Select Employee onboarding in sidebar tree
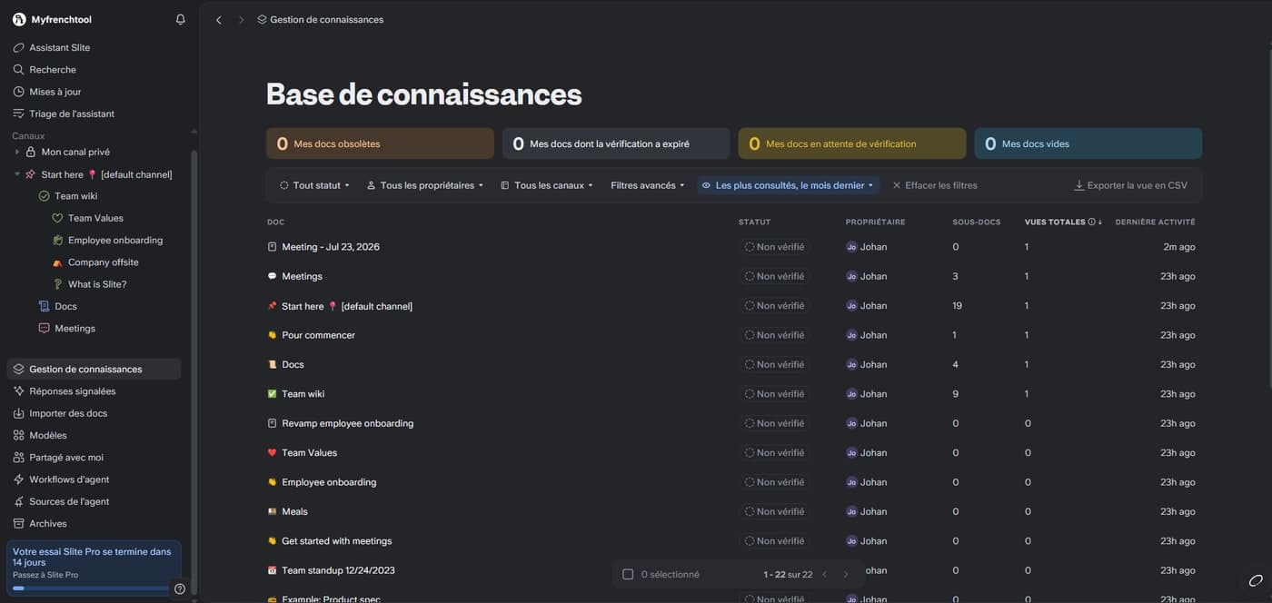 (114, 241)
